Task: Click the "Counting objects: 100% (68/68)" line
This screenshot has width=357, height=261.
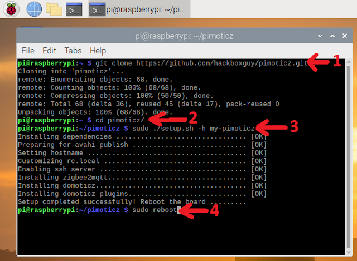Action: pos(109,88)
